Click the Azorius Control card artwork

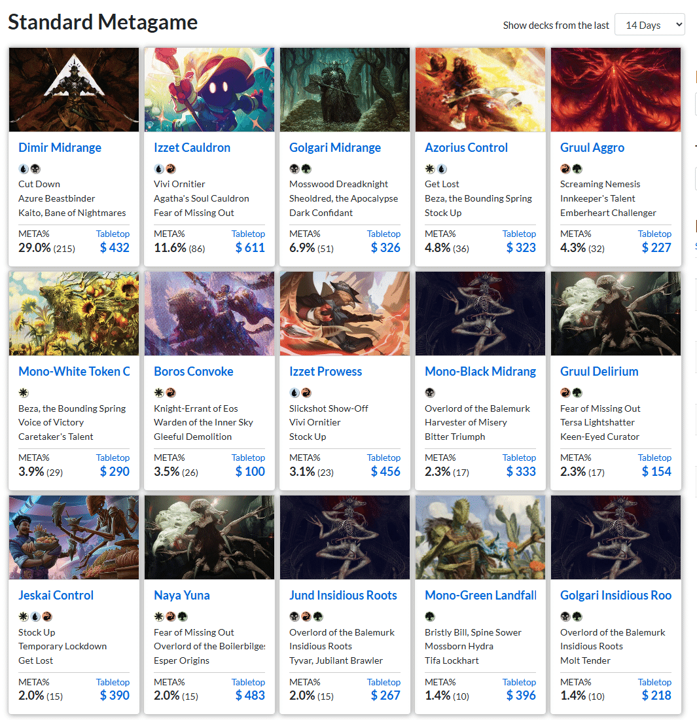(480, 90)
